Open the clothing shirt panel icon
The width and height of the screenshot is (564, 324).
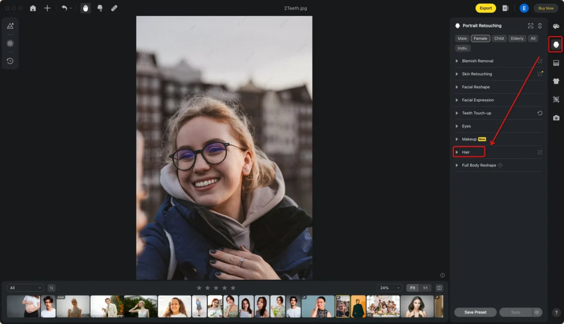coord(556,81)
